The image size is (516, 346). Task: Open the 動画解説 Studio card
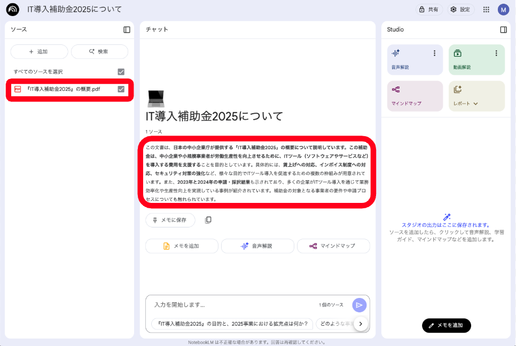click(476, 59)
